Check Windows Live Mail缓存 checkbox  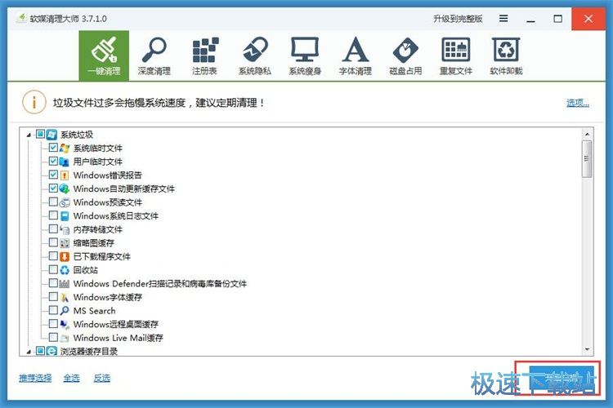(x=53, y=337)
